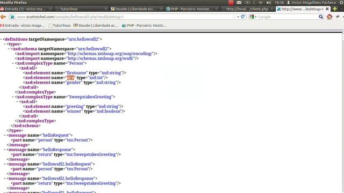Close the Doode tab
Image resolution: width=344 pixels, height=193 pixels.
click(161, 9)
